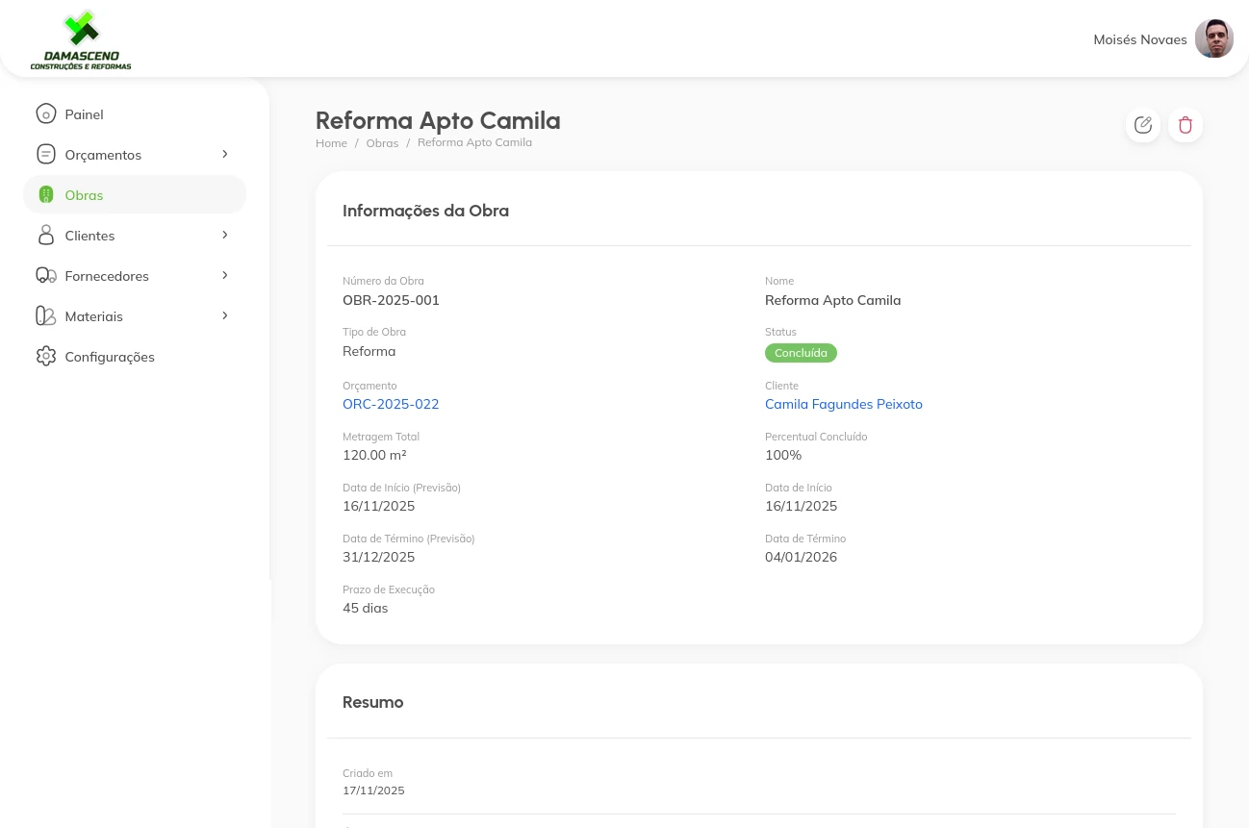Expand the Clientes submenu chevron
This screenshot has height=828, width=1249.
click(x=225, y=235)
